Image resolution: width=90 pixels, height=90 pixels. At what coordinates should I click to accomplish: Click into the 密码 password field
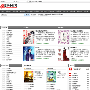tap(22, 1)
